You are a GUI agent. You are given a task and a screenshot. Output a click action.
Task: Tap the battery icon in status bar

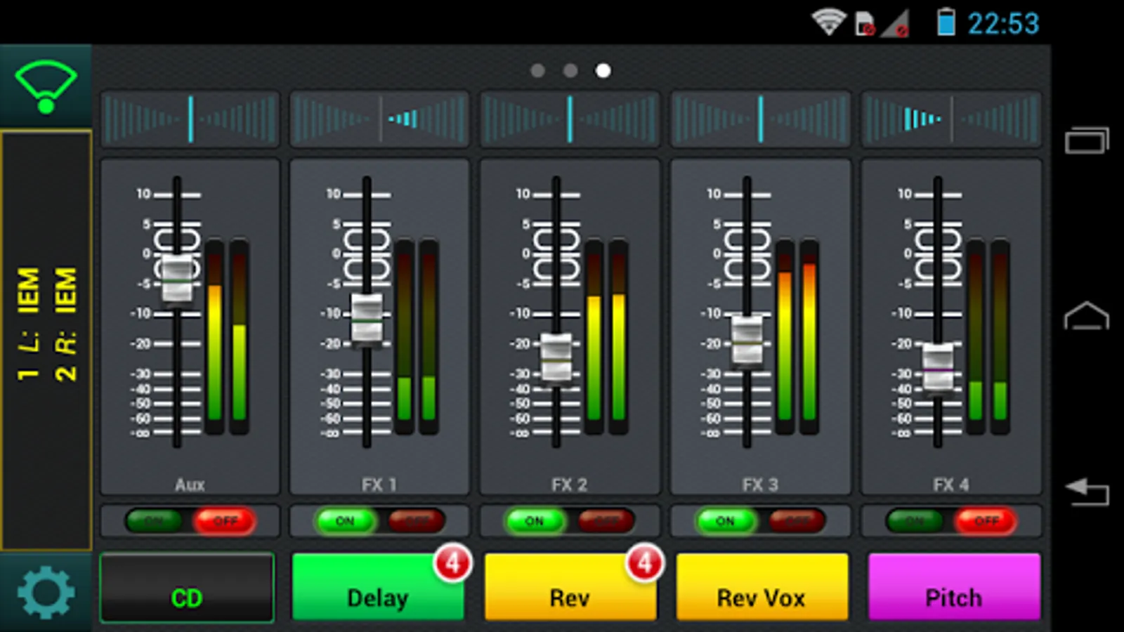tap(946, 22)
